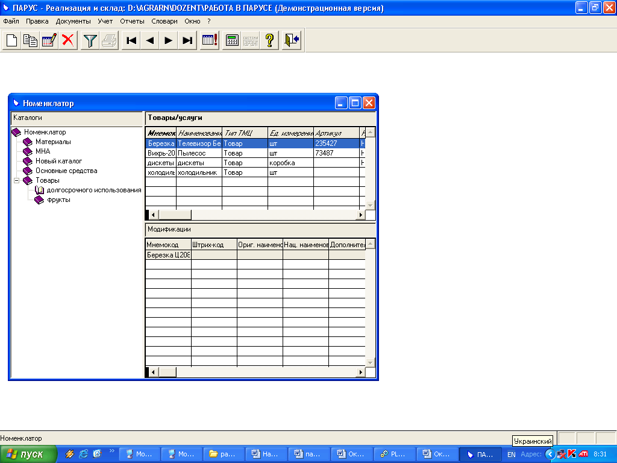Click goods table scroll down arrow
The width and height of the screenshot is (617, 463).
coord(370,205)
